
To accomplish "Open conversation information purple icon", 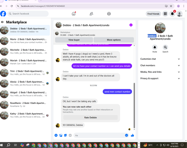I will [131, 25].
